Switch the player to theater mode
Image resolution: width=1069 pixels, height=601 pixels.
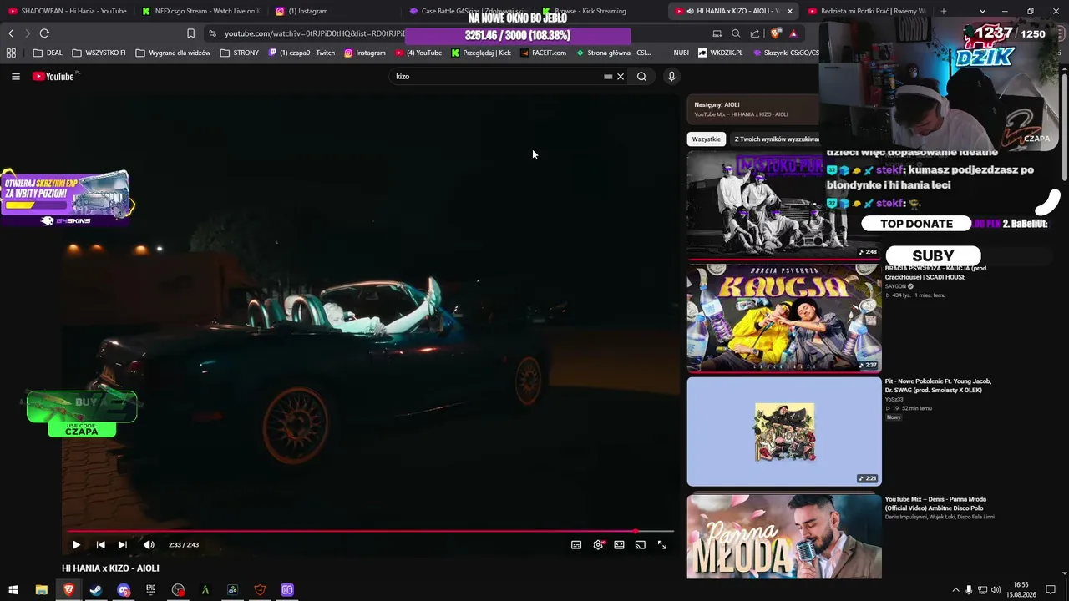(619, 545)
